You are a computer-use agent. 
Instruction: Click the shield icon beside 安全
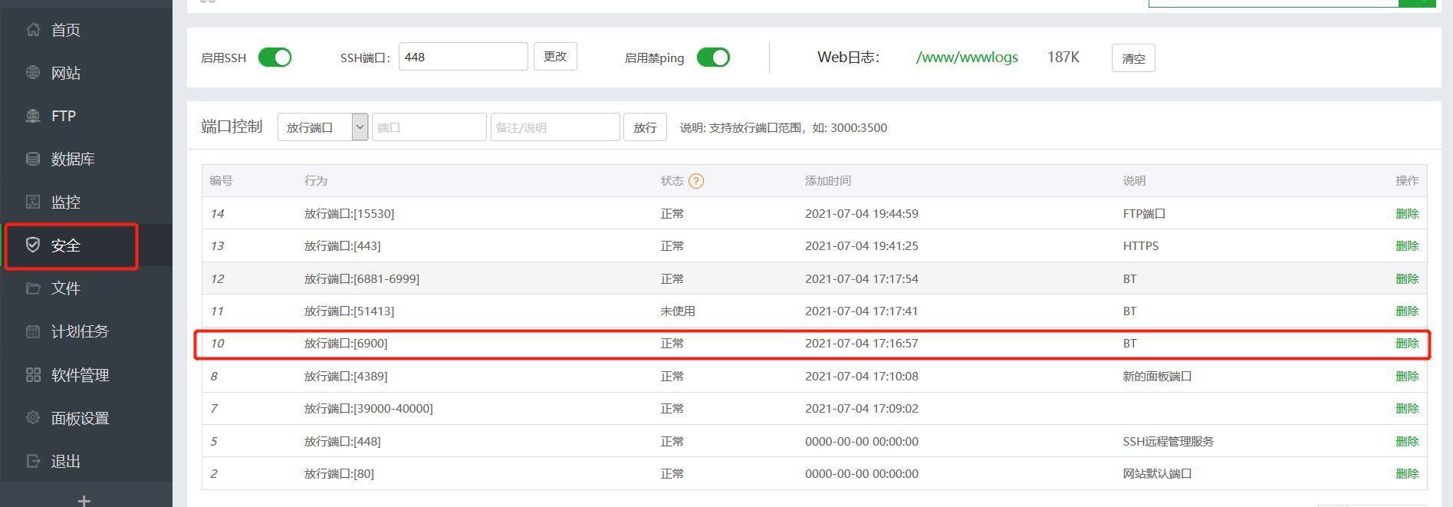click(x=33, y=245)
